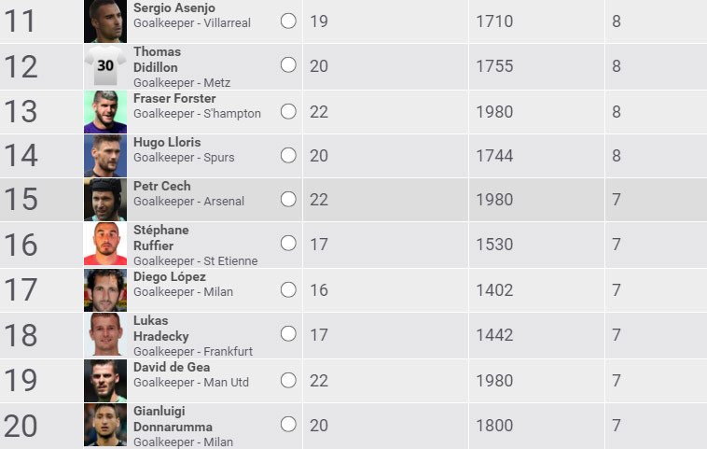Screen dimensions: 707x449
Task: Open Sergio Asenjo's player photo
Action: [x=104, y=21]
